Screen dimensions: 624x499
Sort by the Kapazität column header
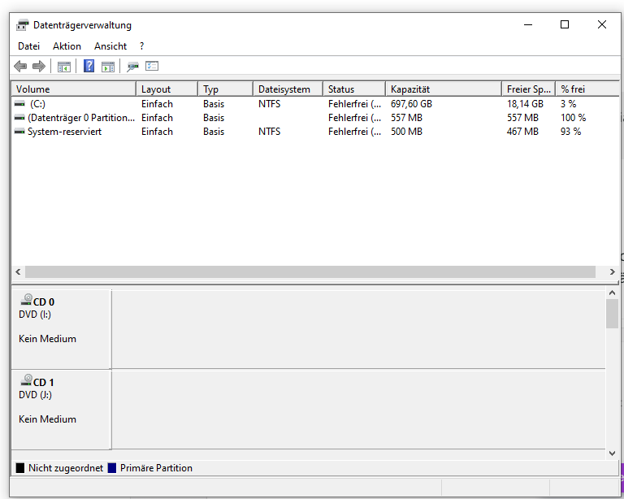click(x=444, y=89)
